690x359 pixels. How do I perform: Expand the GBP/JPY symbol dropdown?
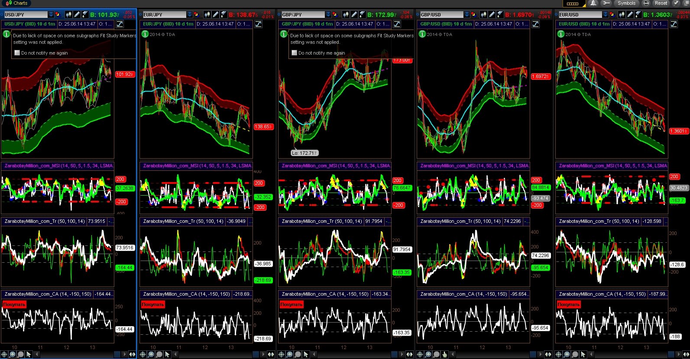click(328, 15)
